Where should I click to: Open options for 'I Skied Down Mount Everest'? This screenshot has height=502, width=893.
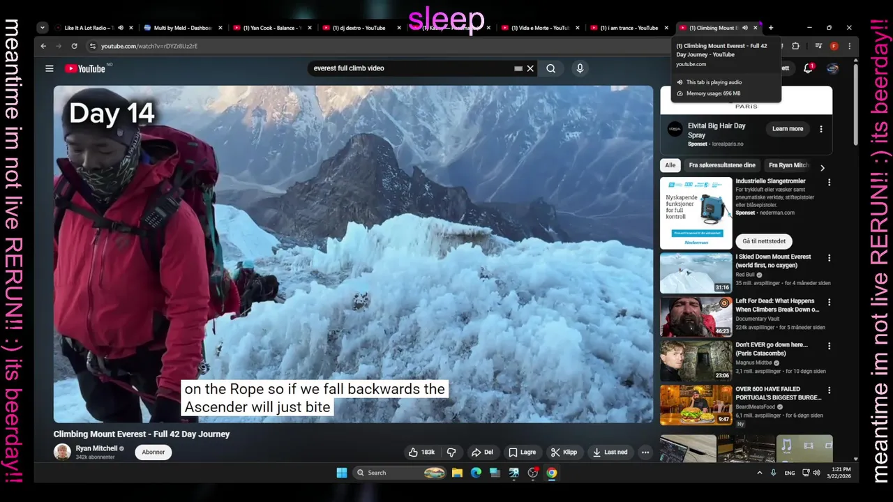(x=830, y=258)
